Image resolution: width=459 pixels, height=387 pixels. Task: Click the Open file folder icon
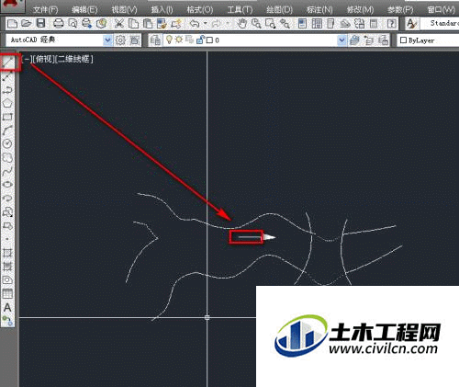27,23
